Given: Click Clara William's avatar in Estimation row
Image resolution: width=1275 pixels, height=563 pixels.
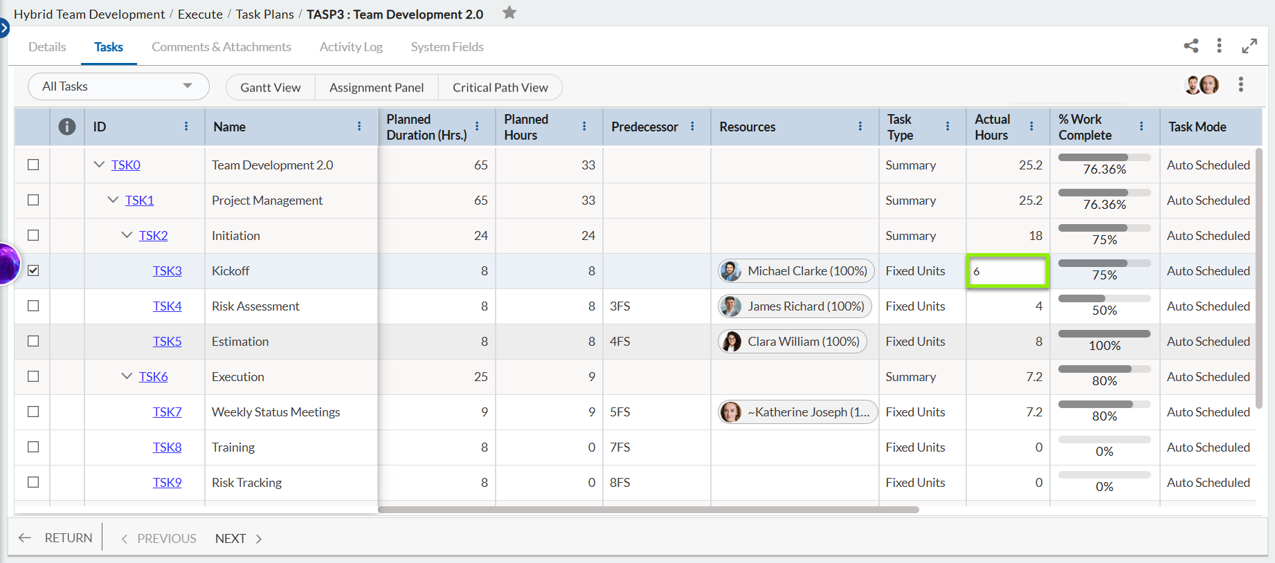Looking at the screenshot, I should point(730,342).
